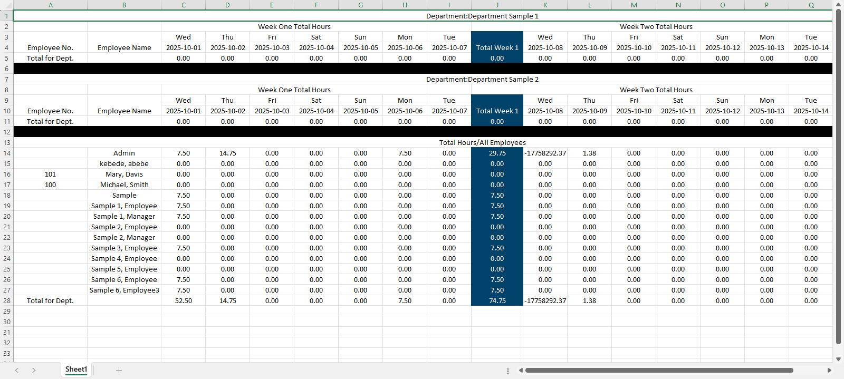Screen dimensions: 844x379
Task: Click the vertical scrollbar thumb
Action: [838, 174]
